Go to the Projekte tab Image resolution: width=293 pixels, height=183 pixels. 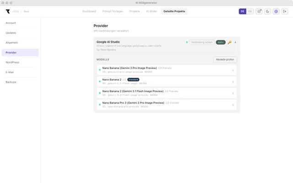pos(135,11)
